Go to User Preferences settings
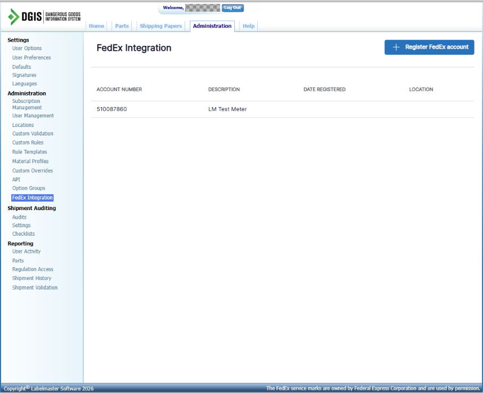Image resolution: width=483 pixels, height=393 pixels. (x=31, y=58)
